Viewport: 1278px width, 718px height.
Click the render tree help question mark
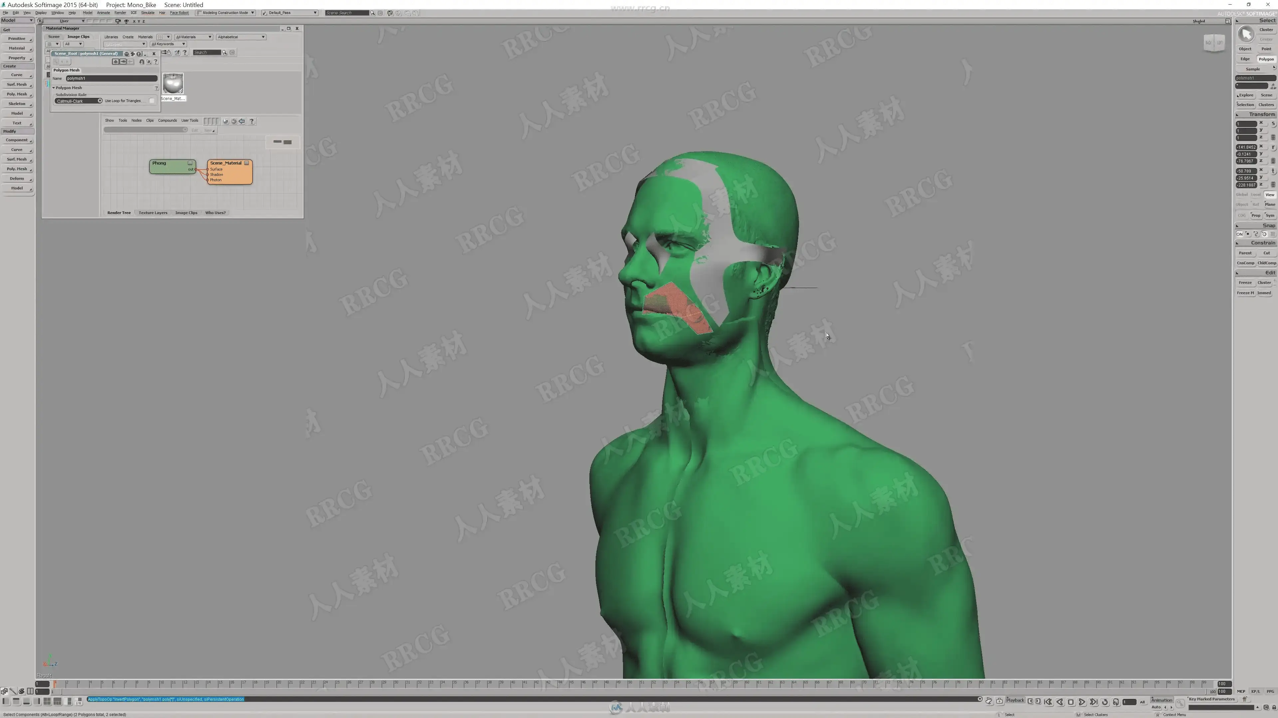pyautogui.click(x=252, y=121)
